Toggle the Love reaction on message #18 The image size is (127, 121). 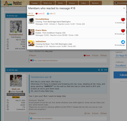87,55
